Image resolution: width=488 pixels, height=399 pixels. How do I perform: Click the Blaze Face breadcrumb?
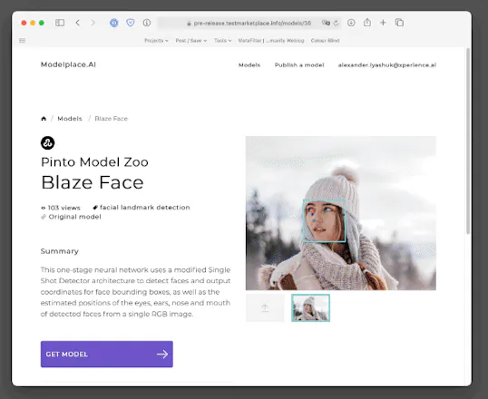tap(111, 119)
